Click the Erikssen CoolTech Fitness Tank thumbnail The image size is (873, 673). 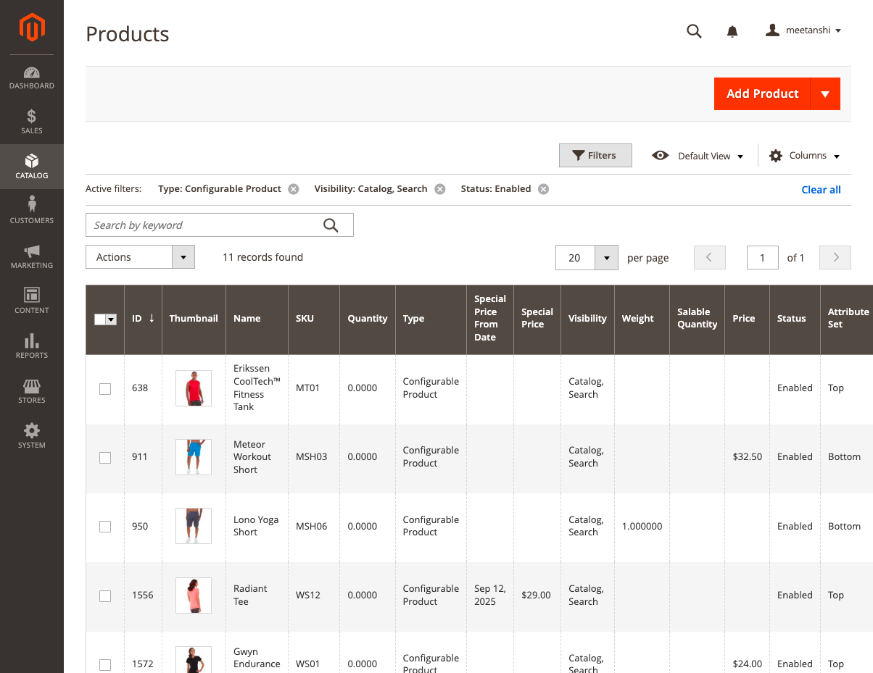point(194,388)
